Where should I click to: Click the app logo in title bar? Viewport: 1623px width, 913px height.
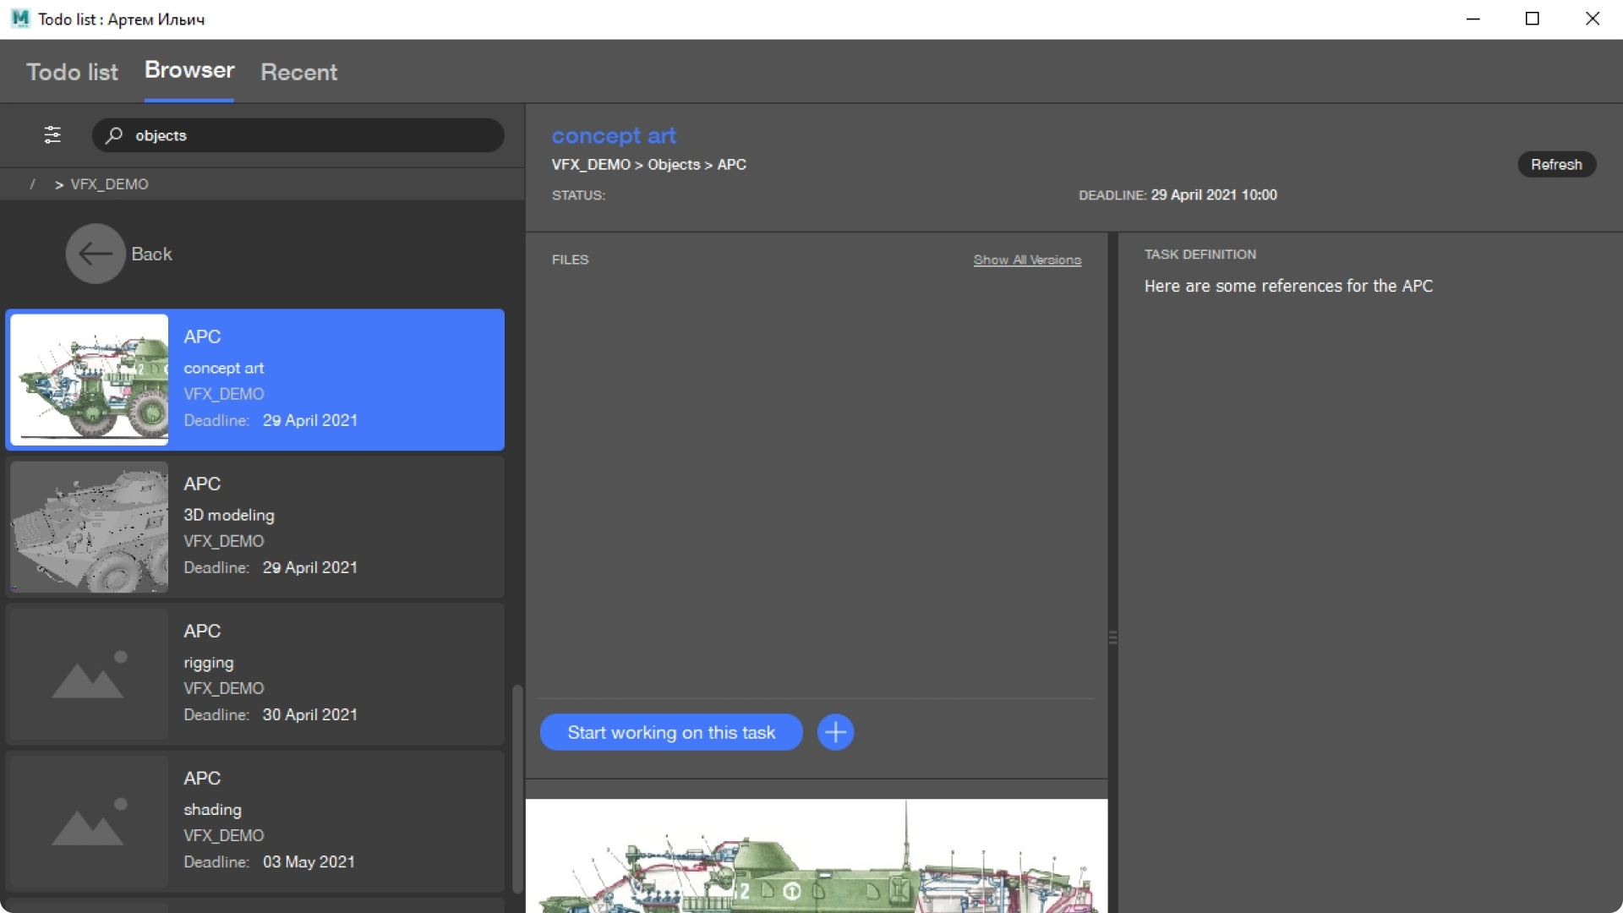click(x=20, y=19)
